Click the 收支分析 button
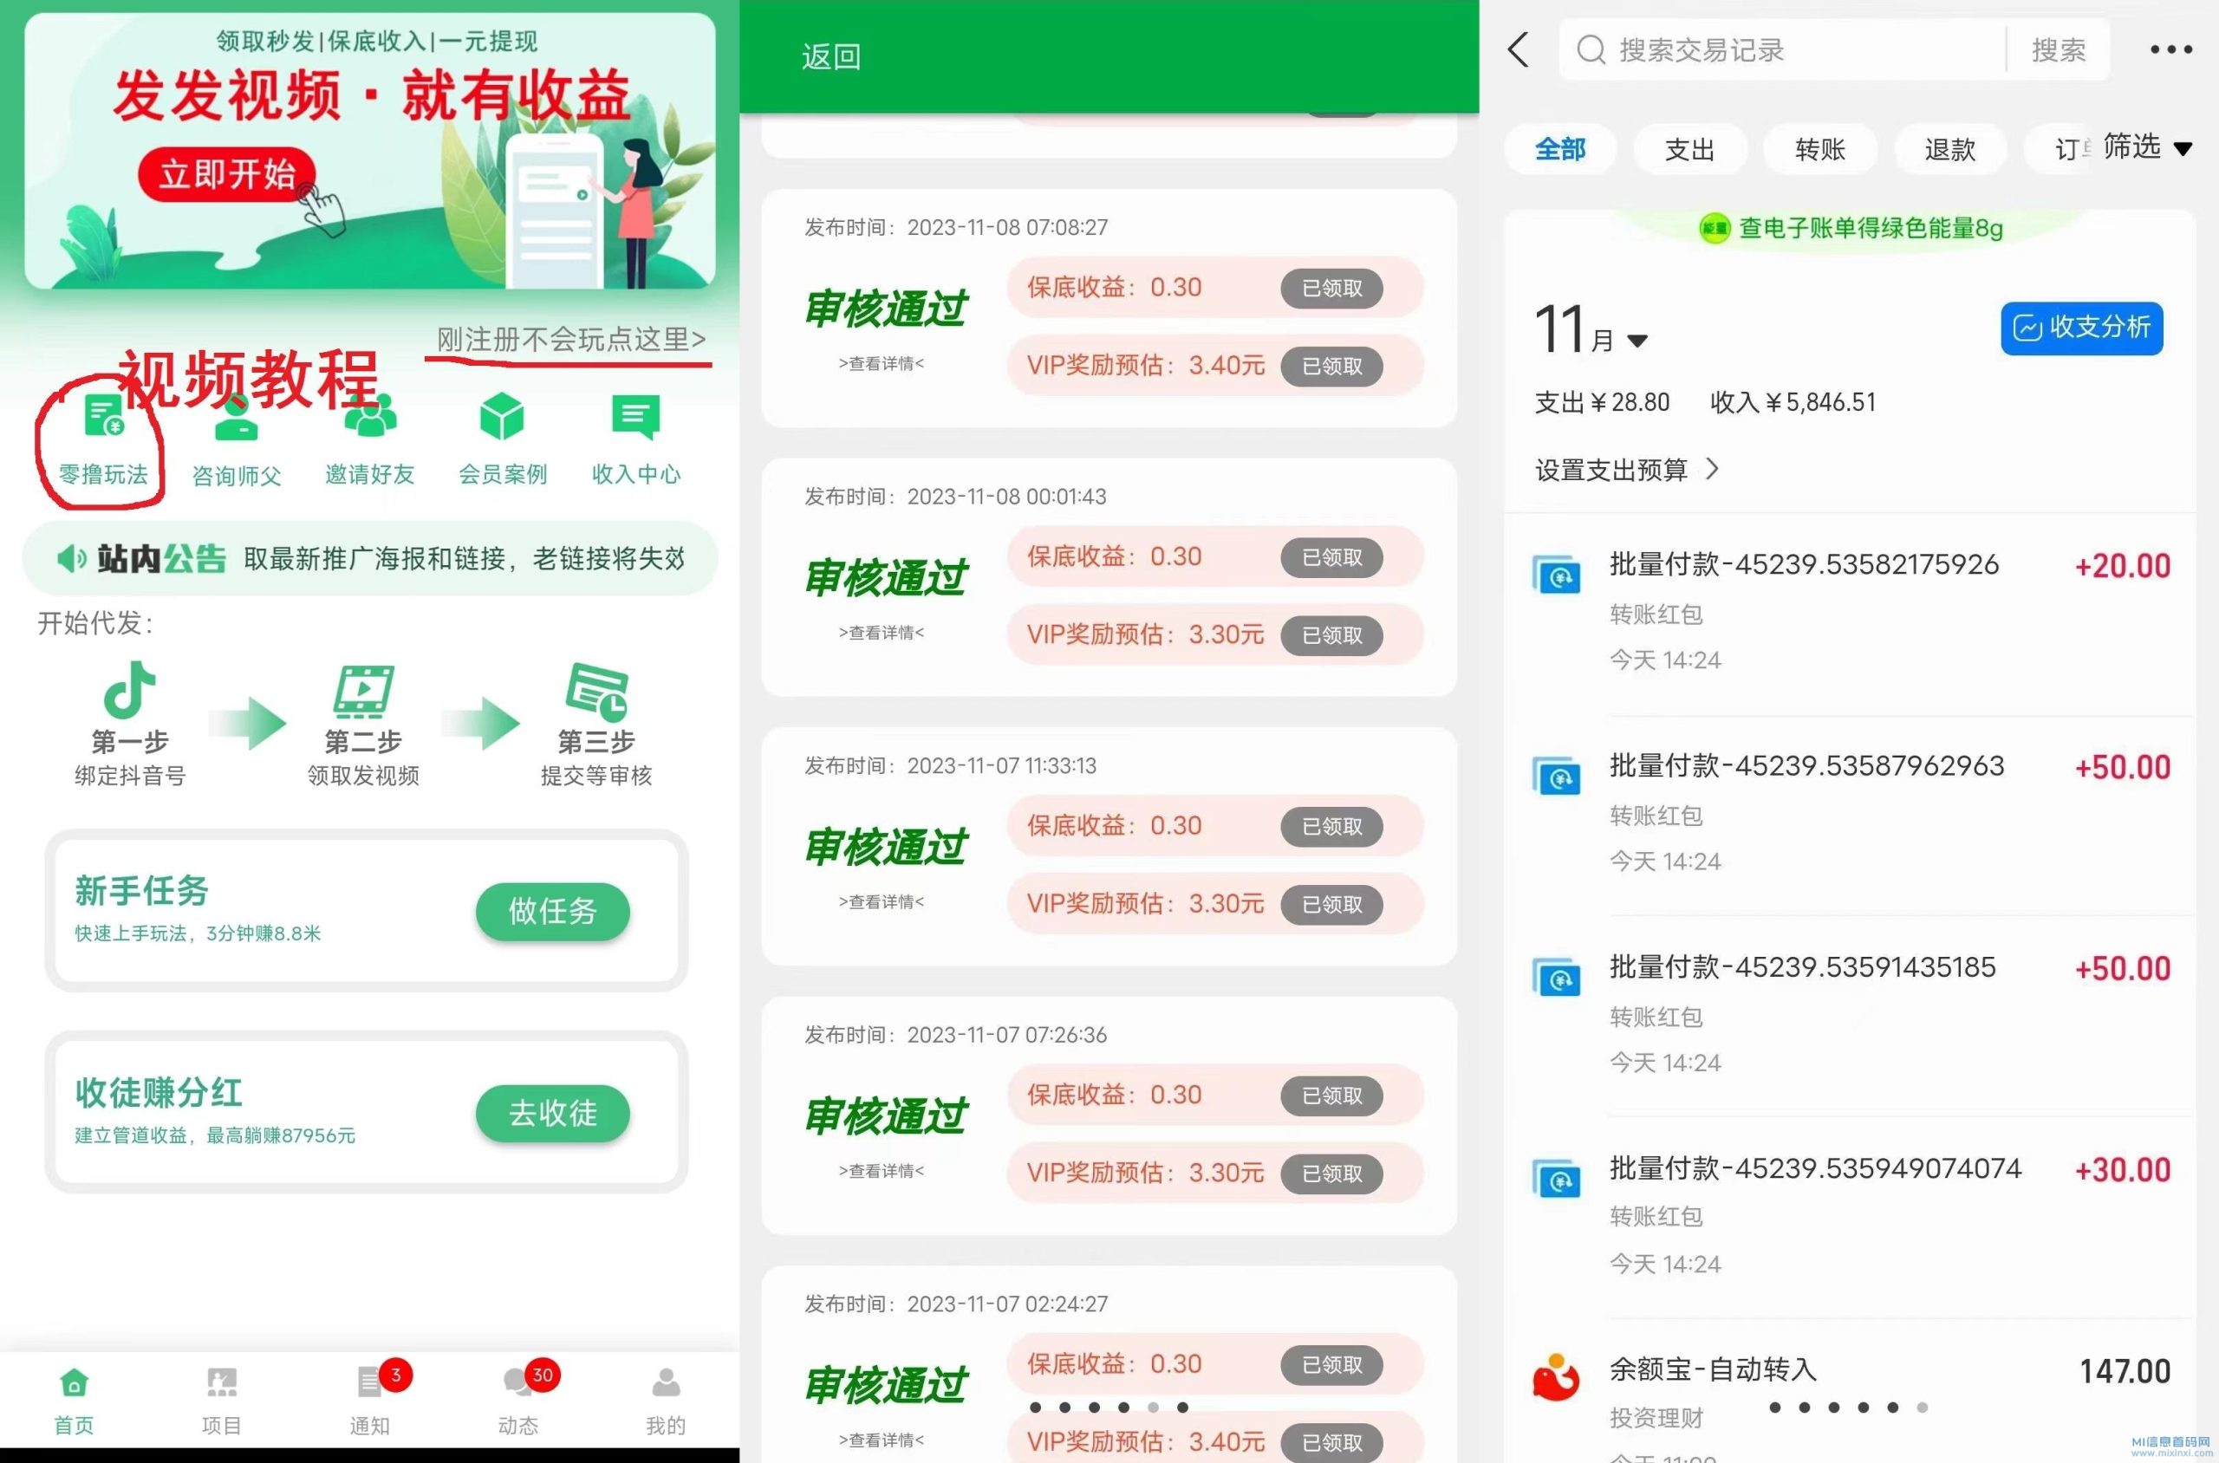Screen dimensions: 2219x1463 [2082, 328]
